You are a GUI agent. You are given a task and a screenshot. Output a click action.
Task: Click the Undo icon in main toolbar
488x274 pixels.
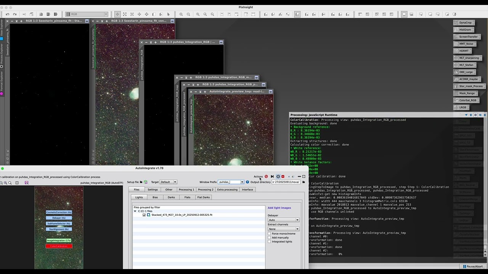(x=7, y=14)
